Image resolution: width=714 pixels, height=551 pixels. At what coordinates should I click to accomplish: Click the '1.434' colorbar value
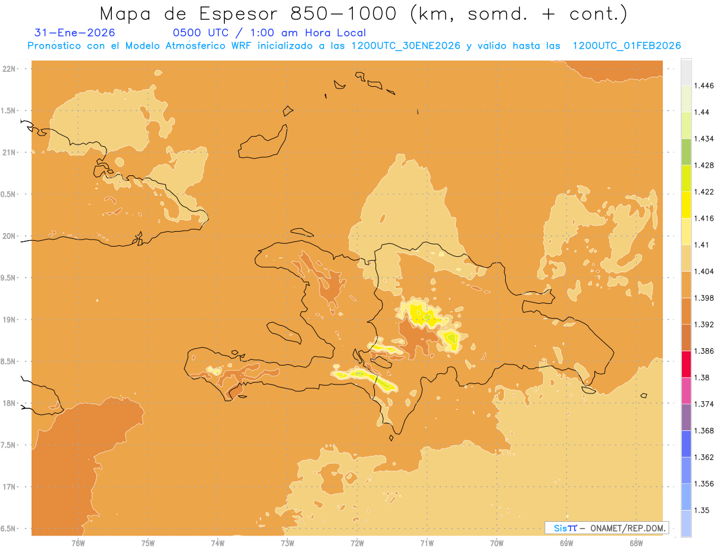(x=705, y=138)
